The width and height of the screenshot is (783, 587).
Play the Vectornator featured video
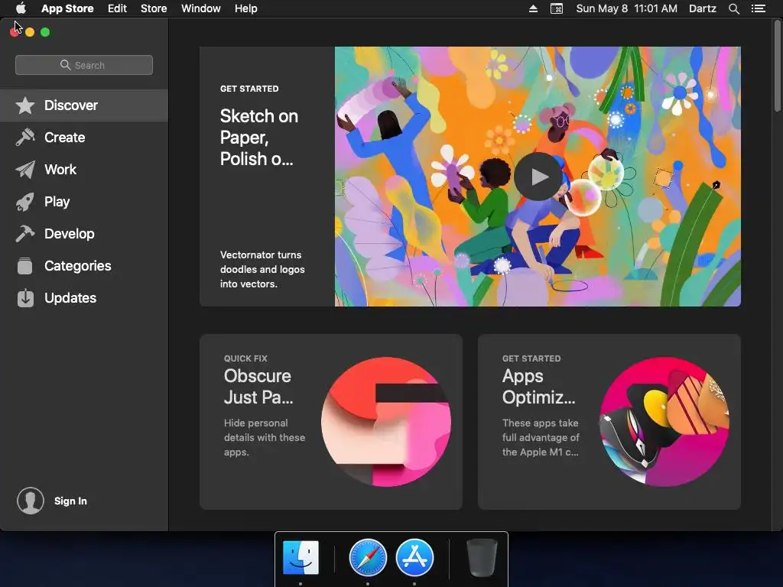point(538,177)
